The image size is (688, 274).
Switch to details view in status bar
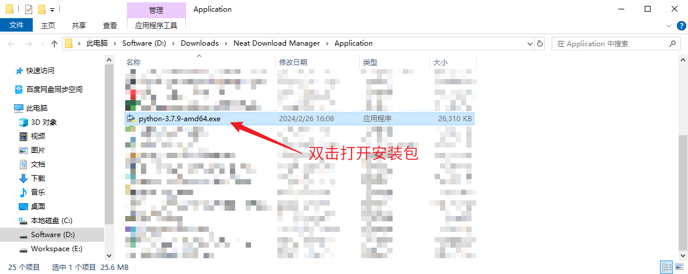666,267
